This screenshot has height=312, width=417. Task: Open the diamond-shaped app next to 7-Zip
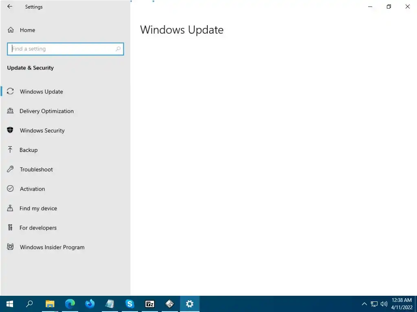[x=170, y=304]
